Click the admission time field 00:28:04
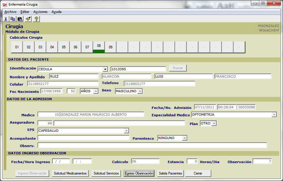Image resolution: width=283 pixels, height=181 pixels. [x=227, y=107]
